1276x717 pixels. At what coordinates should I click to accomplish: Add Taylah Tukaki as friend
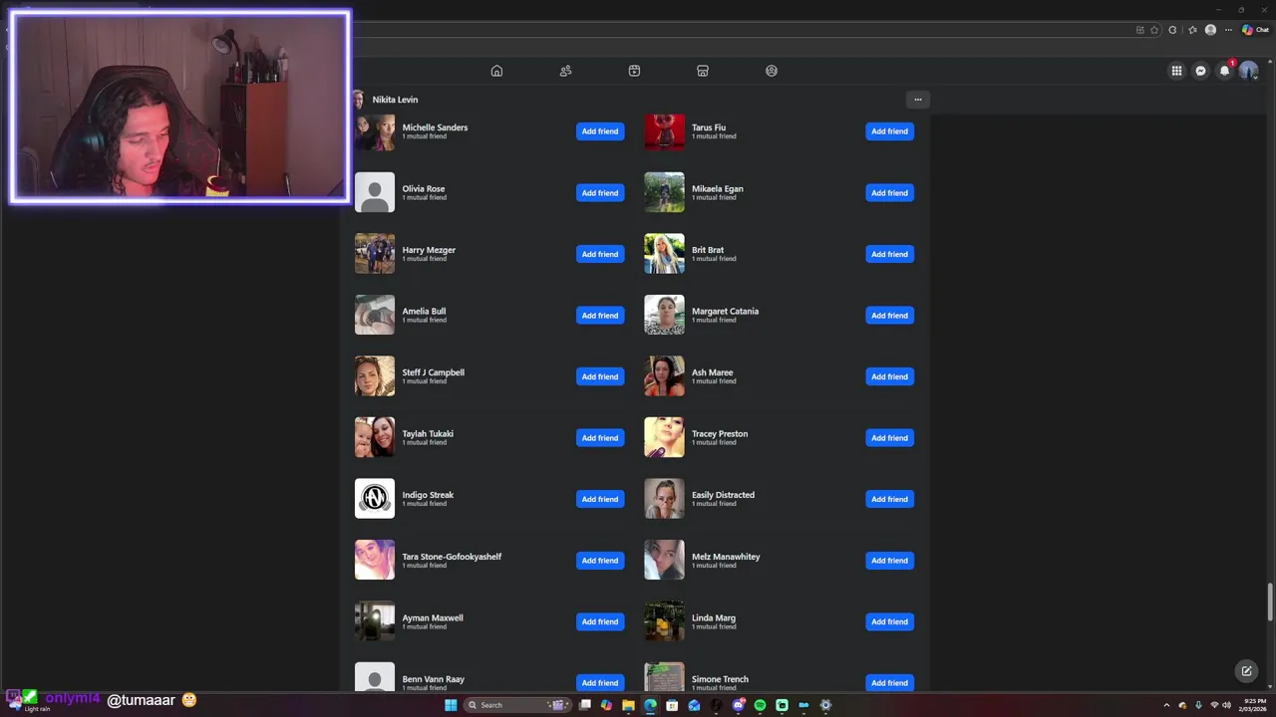click(x=600, y=438)
